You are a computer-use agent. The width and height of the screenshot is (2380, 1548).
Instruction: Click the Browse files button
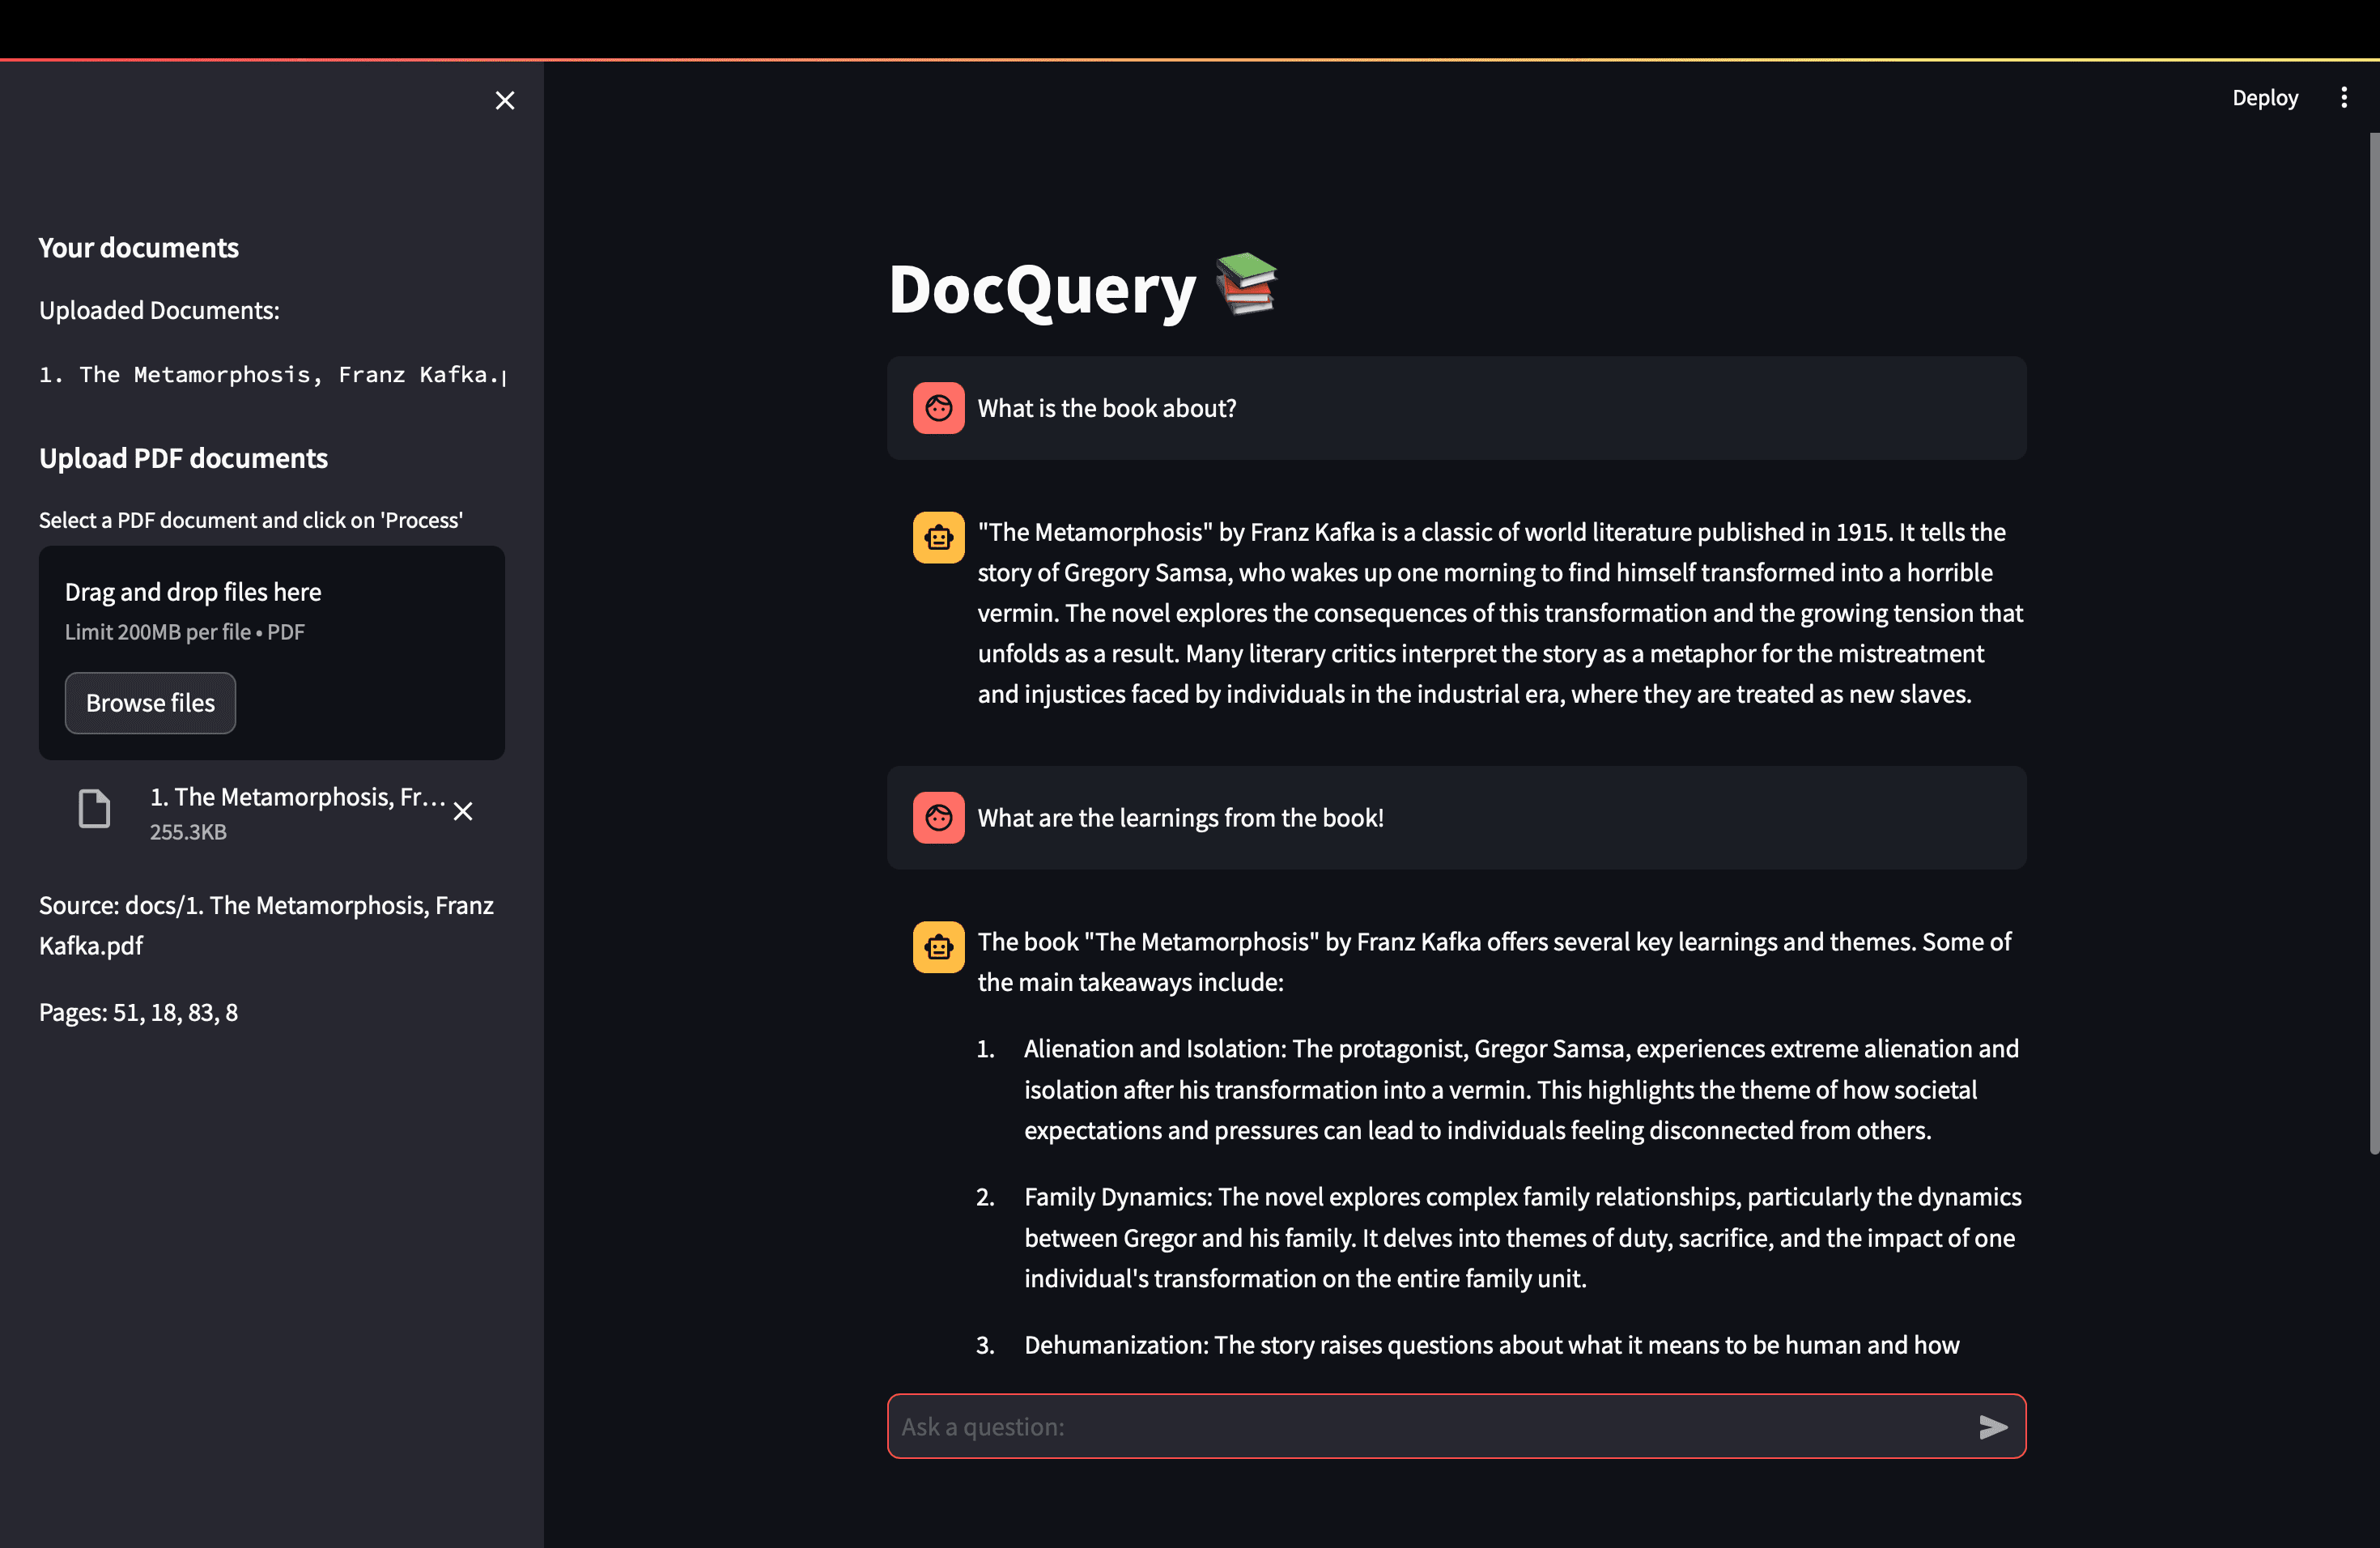pos(150,702)
